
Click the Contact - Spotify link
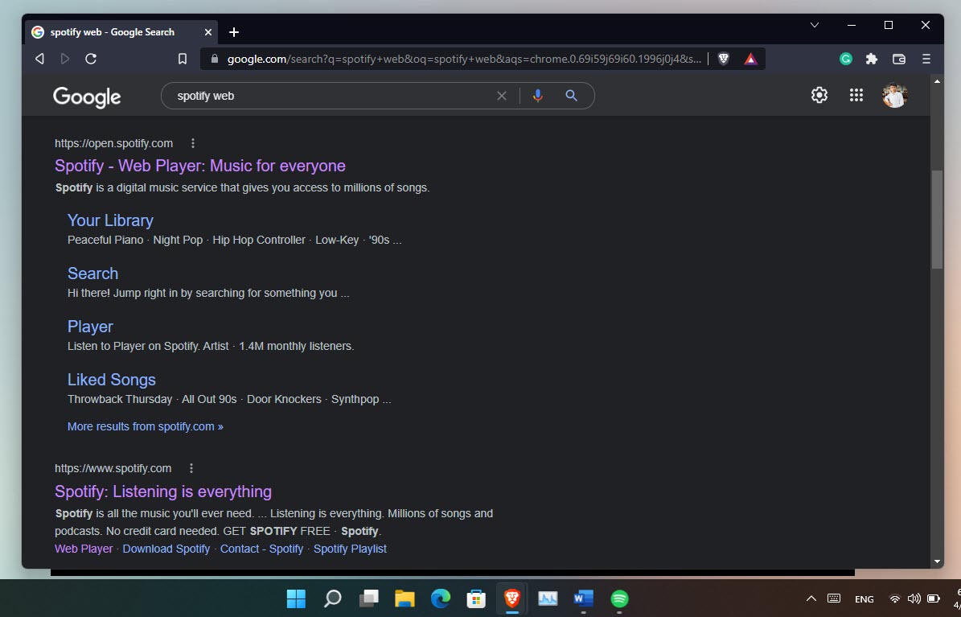[261, 549]
